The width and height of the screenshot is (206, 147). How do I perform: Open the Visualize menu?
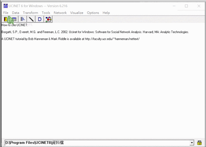pyautogui.click(x=77, y=13)
